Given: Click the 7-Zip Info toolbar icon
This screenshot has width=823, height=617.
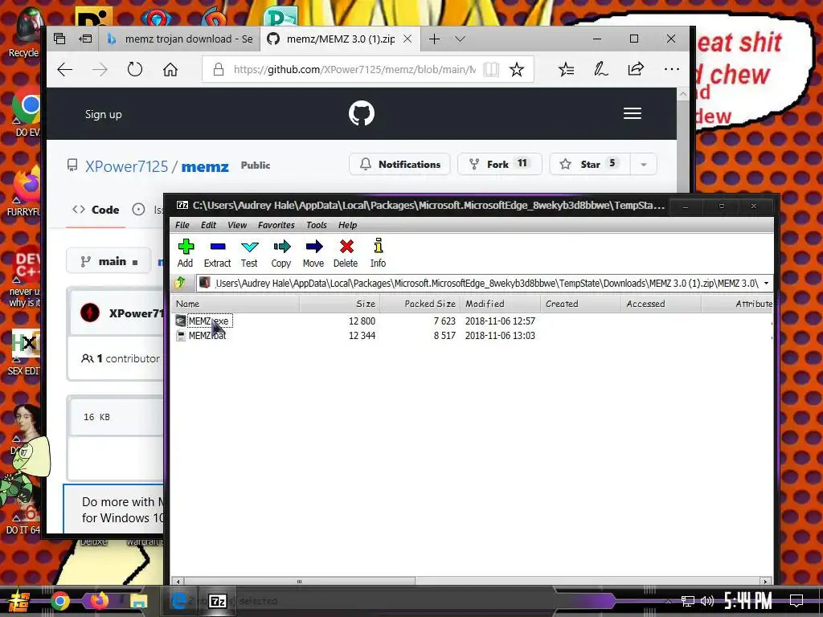Looking at the screenshot, I should click(x=378, y=253).
